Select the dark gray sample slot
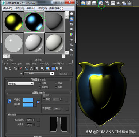 click(x=54, y=22)
